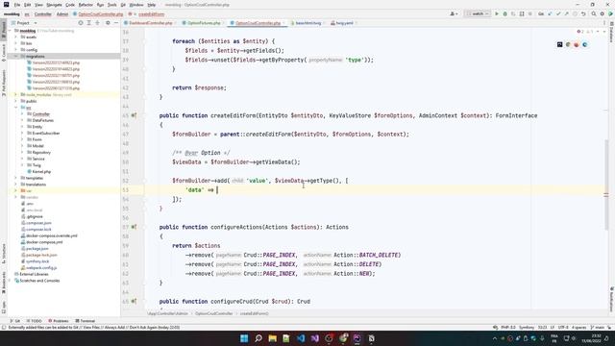The width and height of the screenshot is (615, 346).
Task: Open Search Everywhere magnifier icon
Action: point(594,13)
